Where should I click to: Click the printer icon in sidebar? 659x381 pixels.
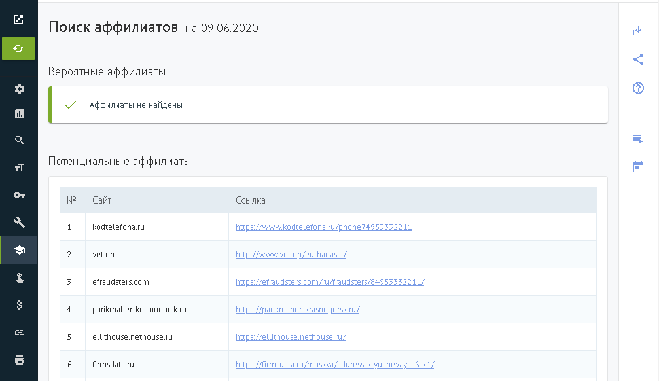coord(19,359)
